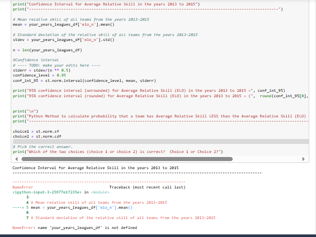Click the 'choice2 = st.norm.cdf' line
This screenshot has width=316, height=237.
[37, 137]
